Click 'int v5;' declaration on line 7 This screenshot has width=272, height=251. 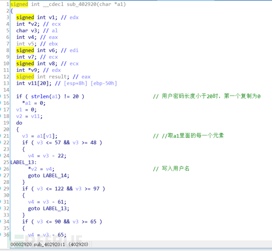coord(26,44)
